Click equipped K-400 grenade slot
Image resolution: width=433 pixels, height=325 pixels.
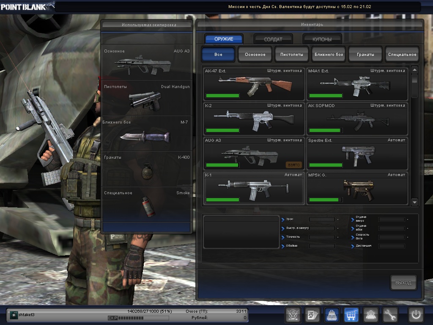(147, 169)
